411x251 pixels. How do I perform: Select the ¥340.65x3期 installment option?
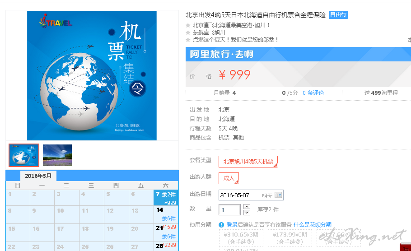click(241, 238)
